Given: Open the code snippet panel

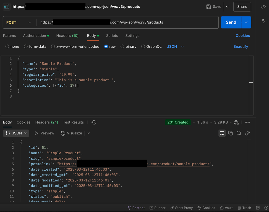Looking at the screenshot, I should click(263, 6).
